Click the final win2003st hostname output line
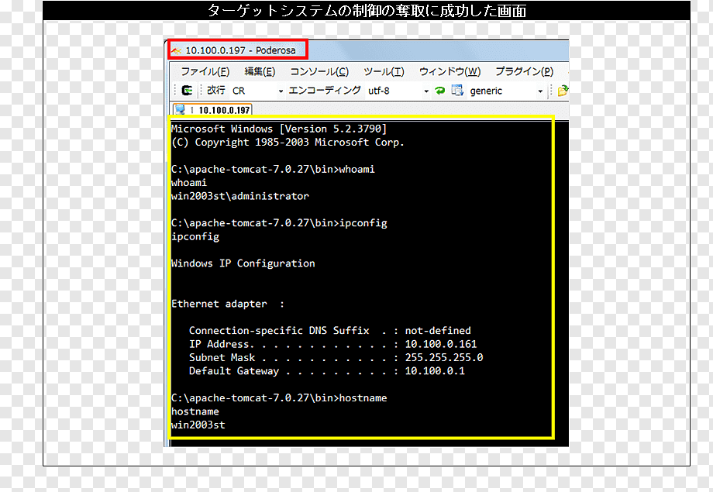The height and width of the screenshot is (492, 713). tap(198, 425)
